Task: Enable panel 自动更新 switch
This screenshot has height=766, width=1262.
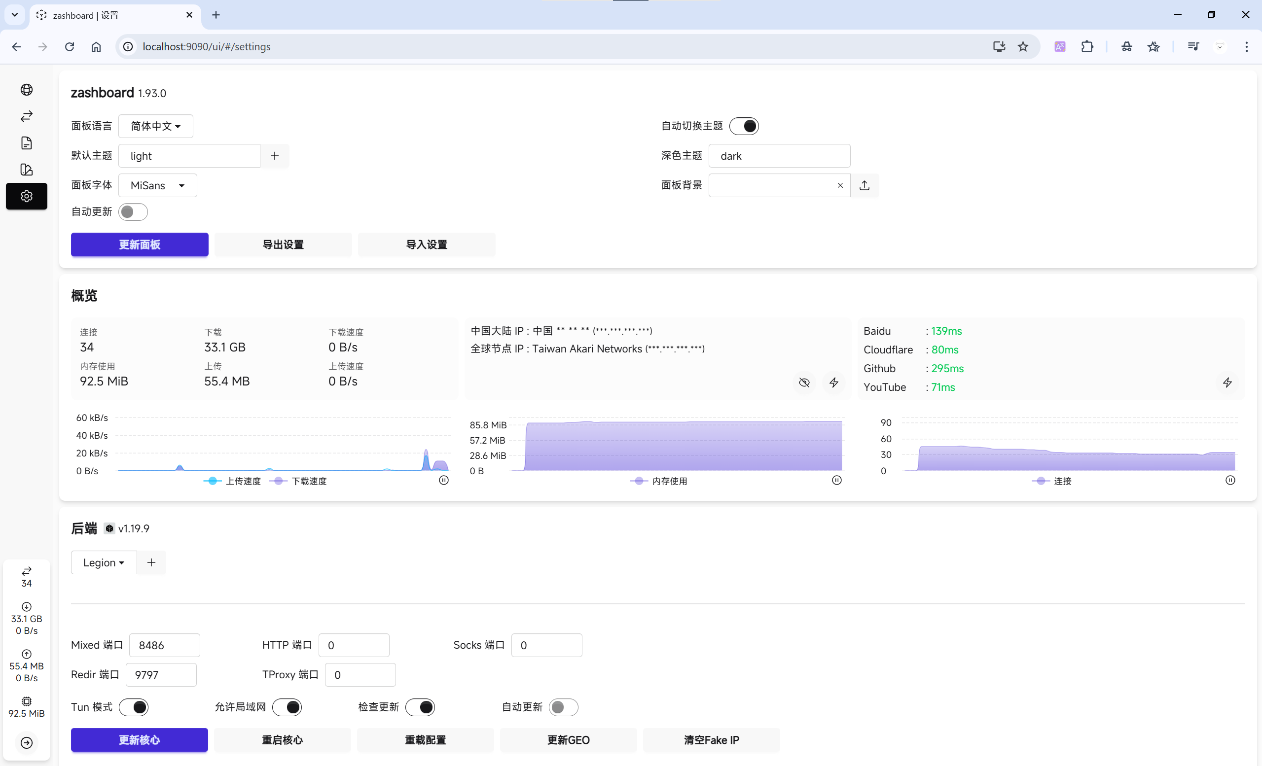Action: click(133, 212)
